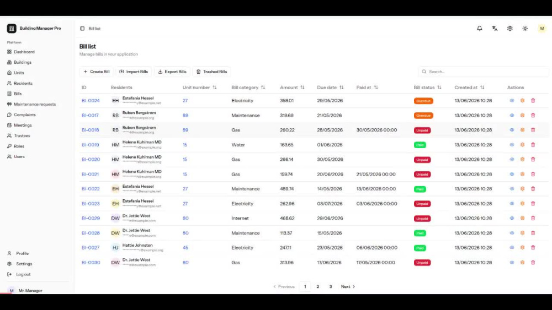Go to page 3 of bills
The height and width of the screenshot is (310, 552).
(x=331, y=286)
